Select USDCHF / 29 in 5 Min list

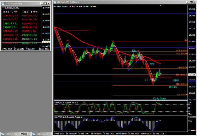click(30, 39)
